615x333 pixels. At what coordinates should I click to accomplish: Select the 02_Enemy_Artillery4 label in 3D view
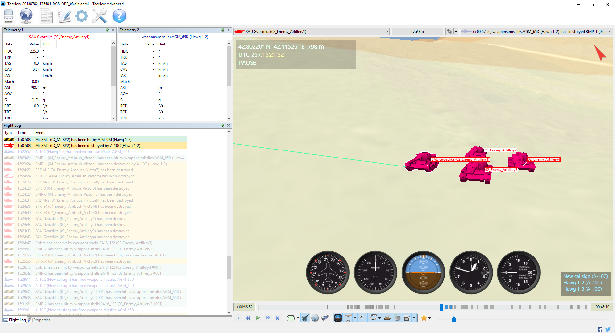(x=544, y=159)
